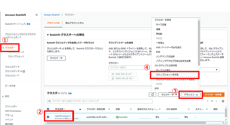The width and height of the screenshot is (230, 125).
Task: Sort by スナッ... column arrow
Action: pyautogui.click(x=207, y=109)
